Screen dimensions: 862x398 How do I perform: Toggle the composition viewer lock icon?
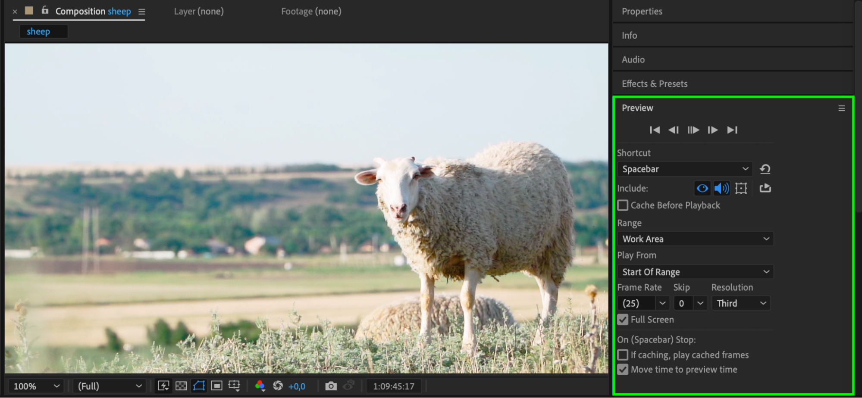point(45,10)
